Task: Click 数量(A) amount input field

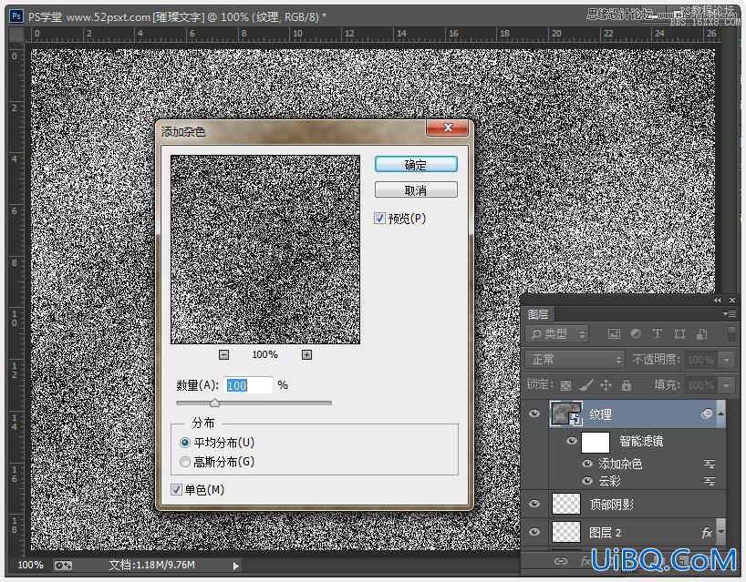Action: pos(248,385)
